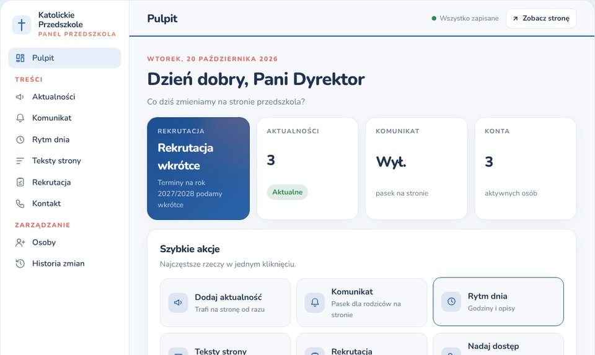Click text 'Najczęstsze rzeczy w jednym kliknięciu.'
This screenshot has height=355, width=595.
[x=227, y=265]
